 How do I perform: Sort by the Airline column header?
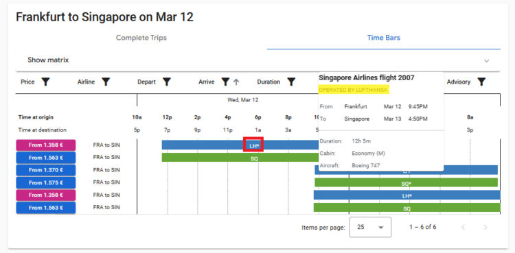click(x=86, y=82)
